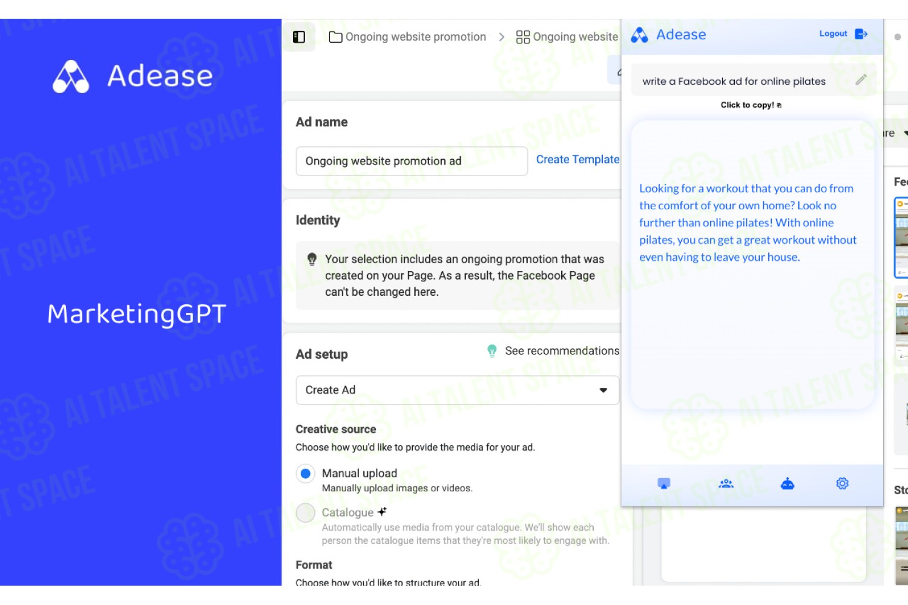Click the copy icon after Click to copy
This screenshot has width=908, height=605.
(779, 105)
